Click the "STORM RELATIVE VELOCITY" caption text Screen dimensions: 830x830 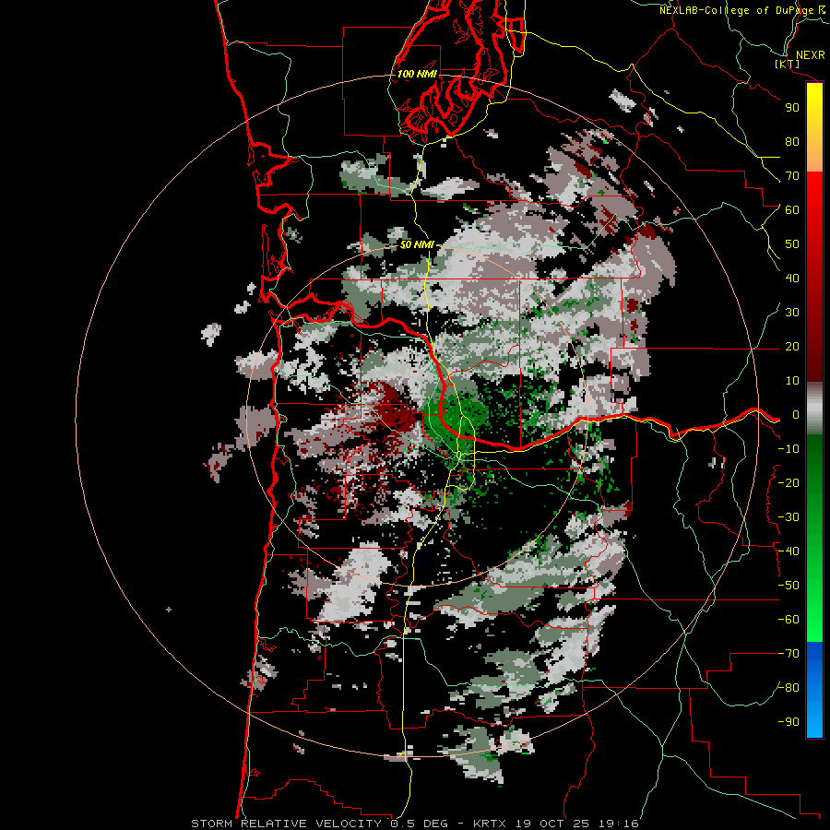pos(286,824)
